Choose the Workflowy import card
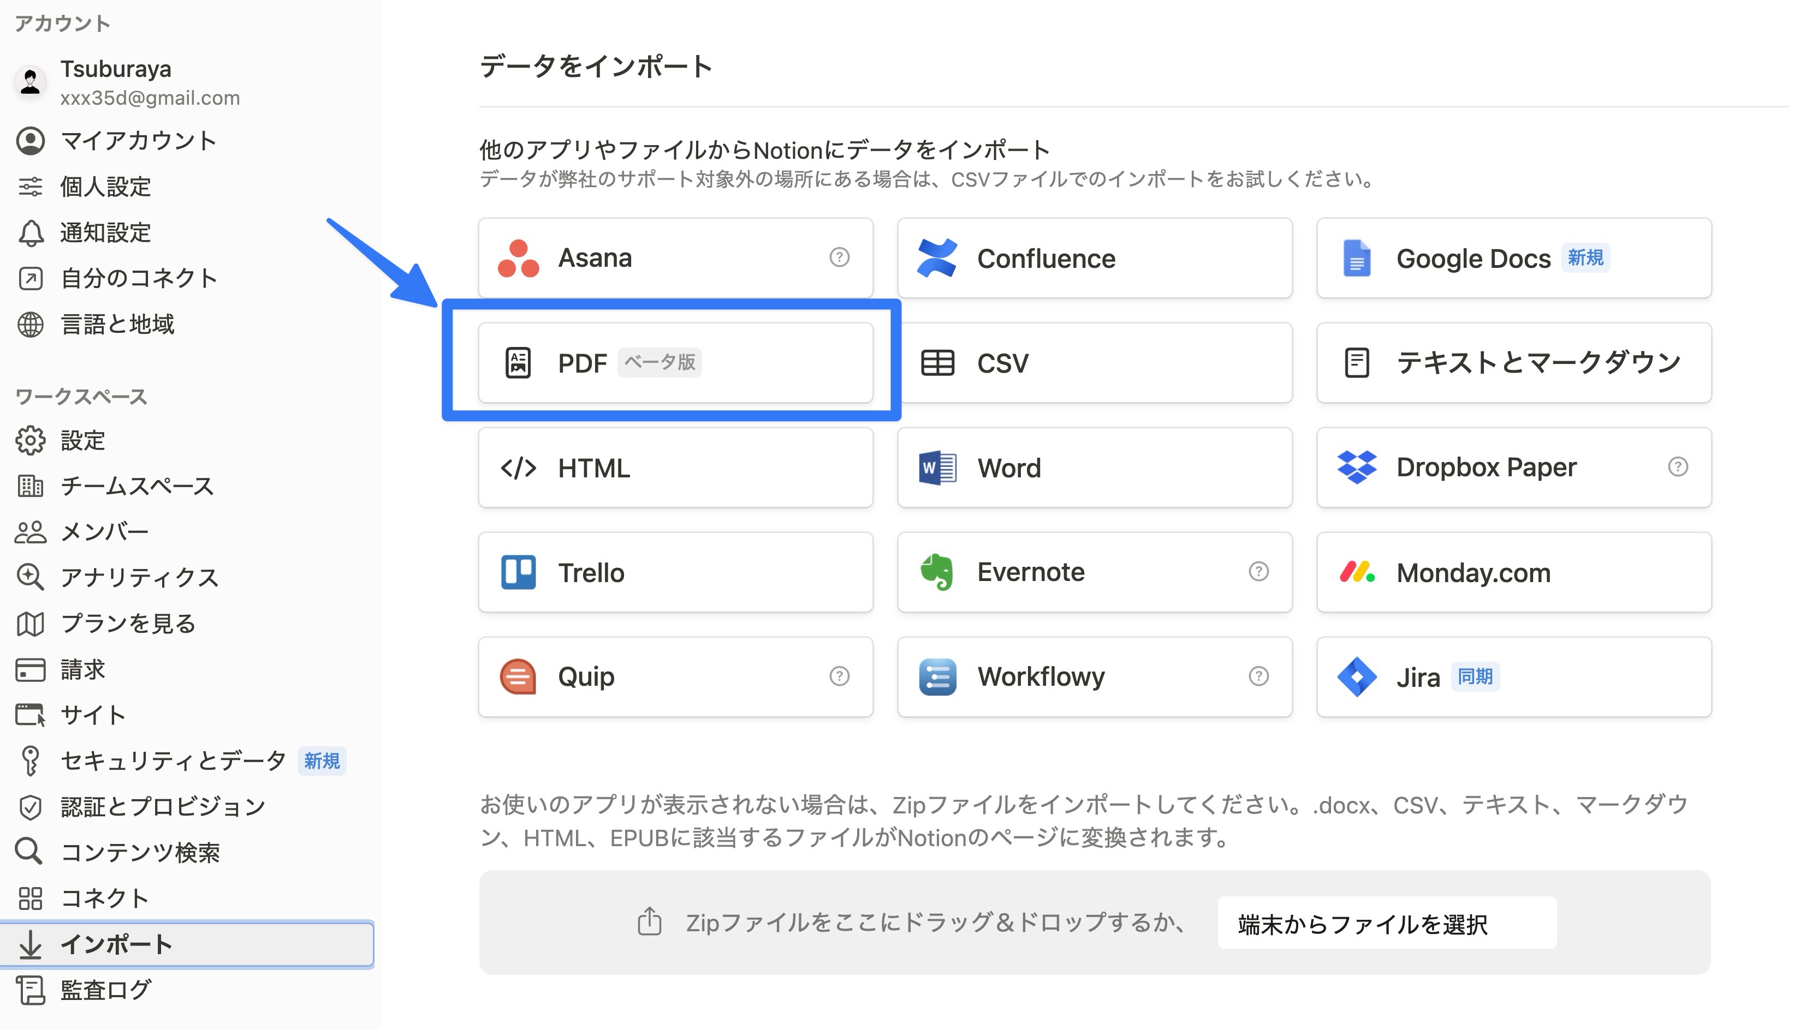 [x=1095, y=677]
